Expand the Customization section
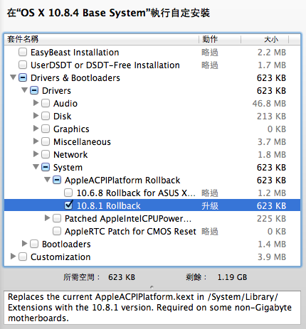The width and height of the screenshot is (306, 329). (x=13, y=257)
